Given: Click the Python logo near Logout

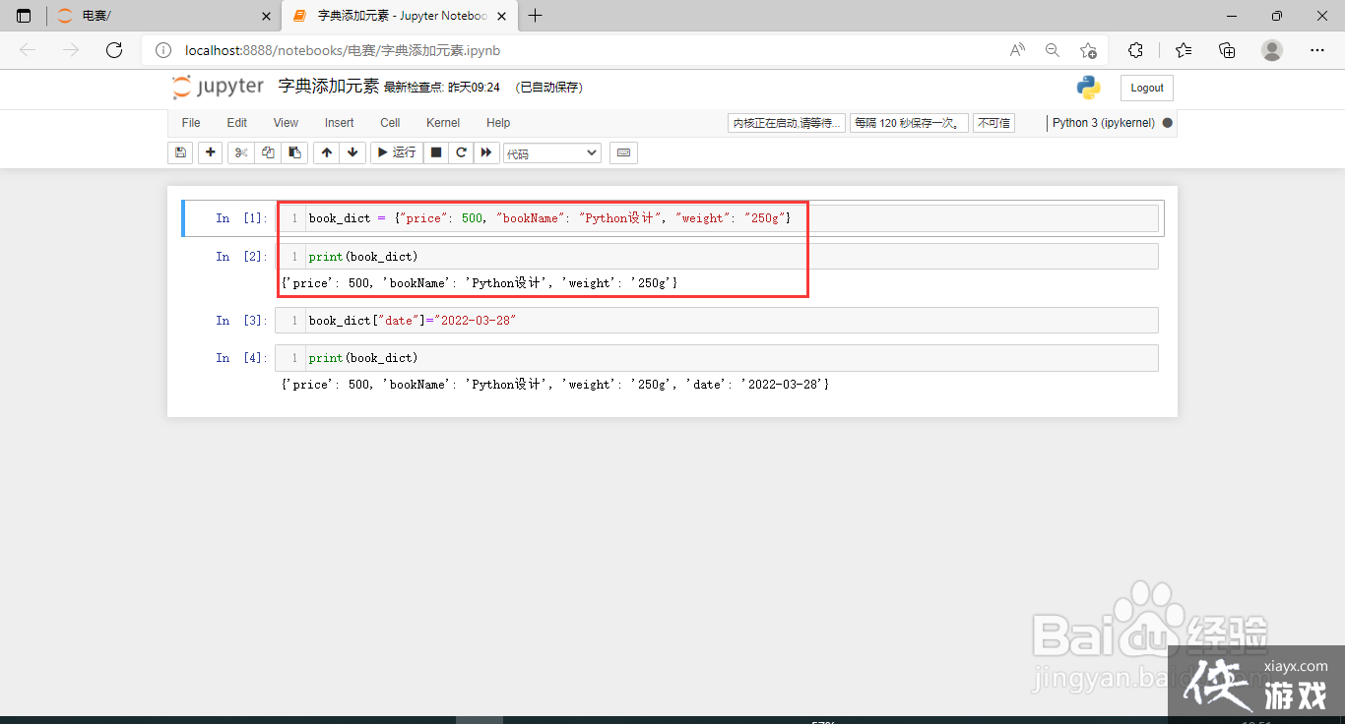Looking at the screenshot, I should [x=1088, y=88].
